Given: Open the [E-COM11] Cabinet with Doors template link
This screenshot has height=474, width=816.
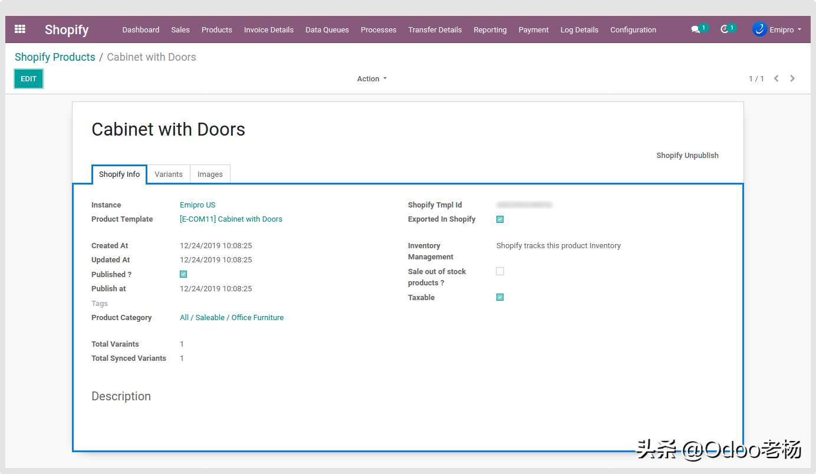Looking at the screenshot, I should coord(231,219).
